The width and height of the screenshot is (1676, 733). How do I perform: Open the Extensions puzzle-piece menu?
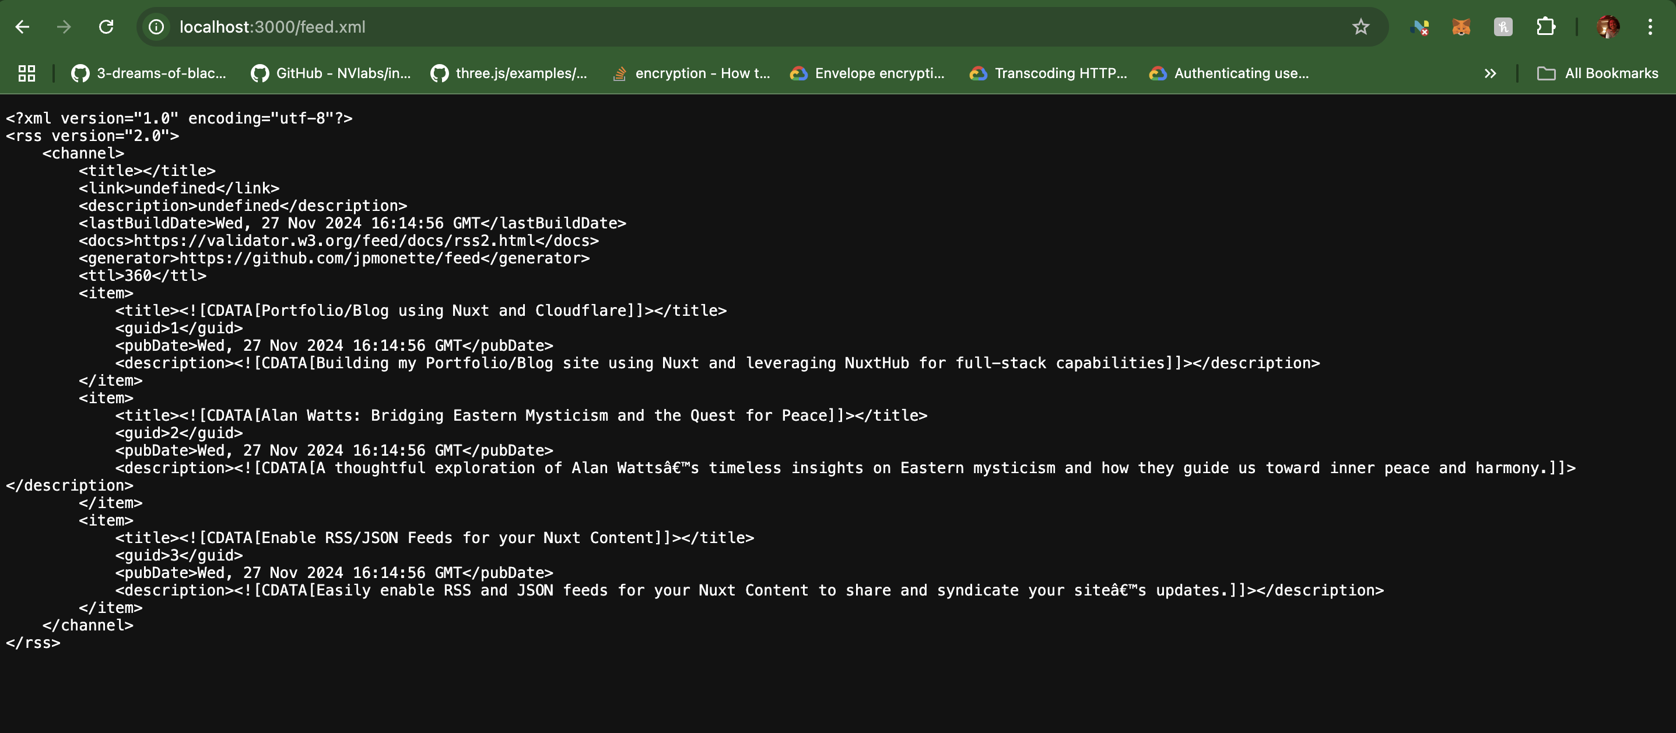[x=1545, y=27]
